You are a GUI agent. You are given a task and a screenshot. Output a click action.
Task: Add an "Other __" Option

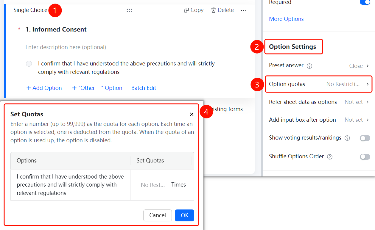[x=97, y=88]
